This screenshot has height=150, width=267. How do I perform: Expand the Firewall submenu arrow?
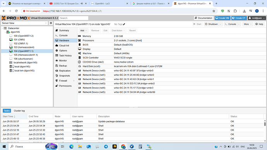tap(74, 81)
